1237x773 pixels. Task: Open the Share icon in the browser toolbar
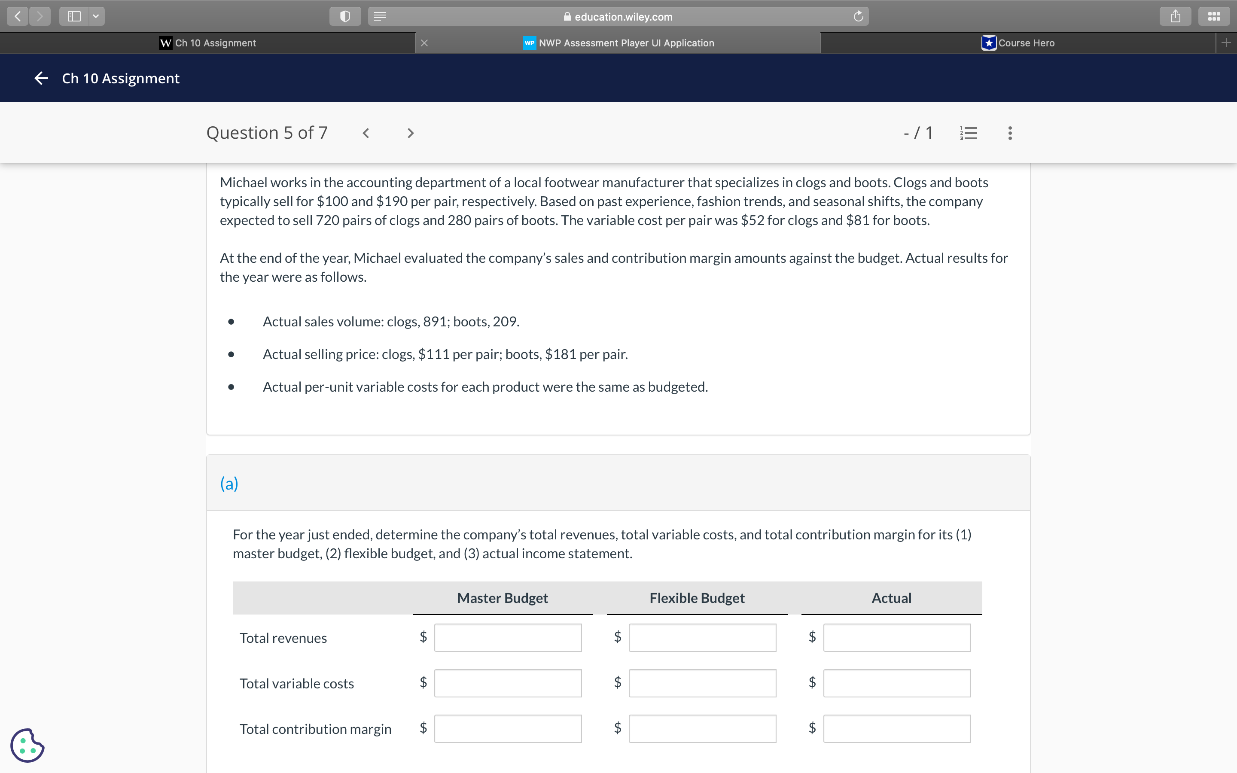(x=1175, y=16)
